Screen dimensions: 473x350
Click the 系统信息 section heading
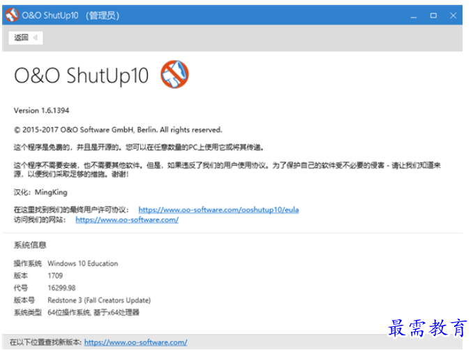pyautogui.click(x=30, y=245)
